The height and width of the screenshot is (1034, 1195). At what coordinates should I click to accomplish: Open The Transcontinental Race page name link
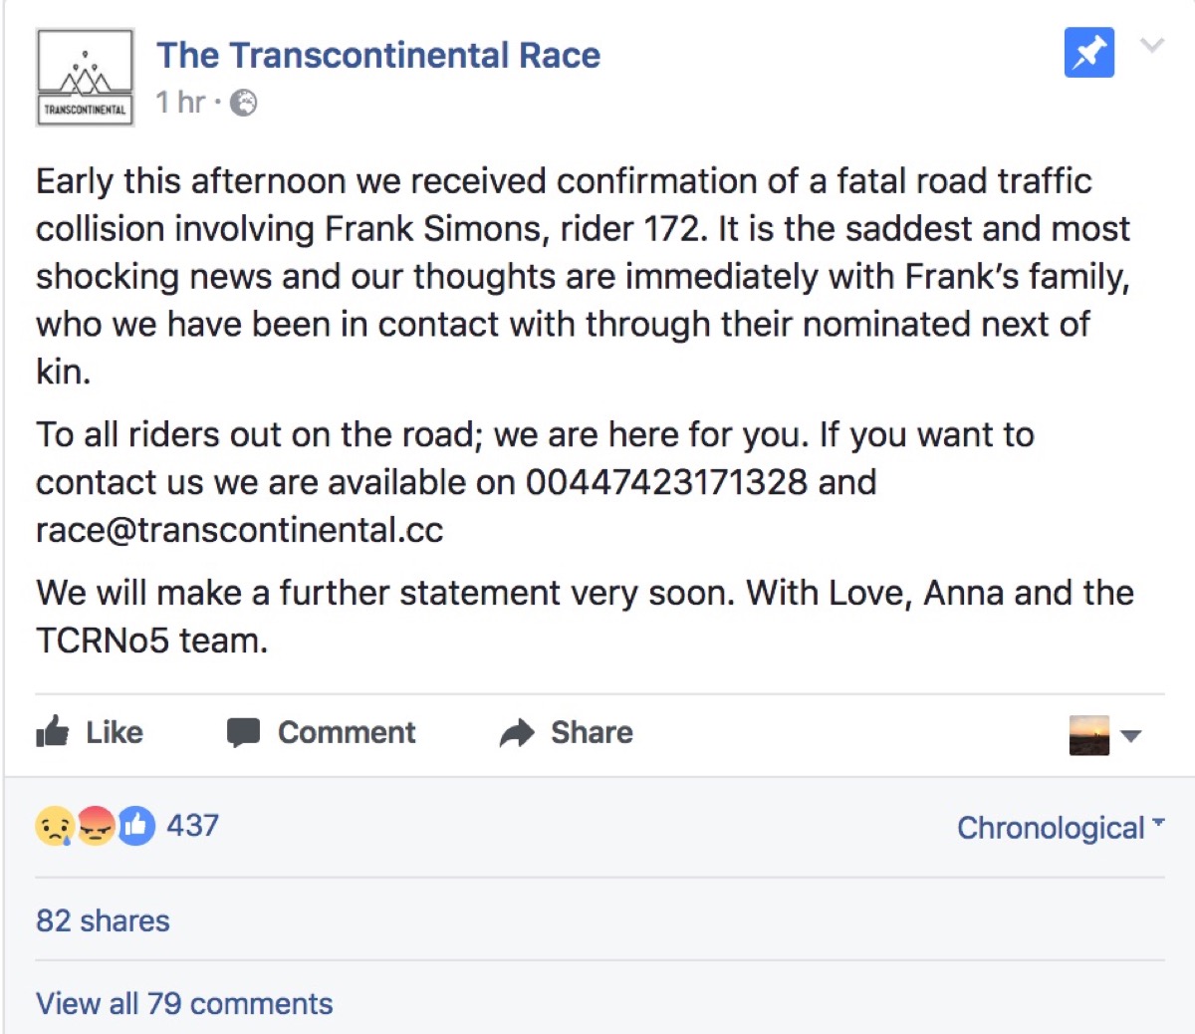(378, 55)
